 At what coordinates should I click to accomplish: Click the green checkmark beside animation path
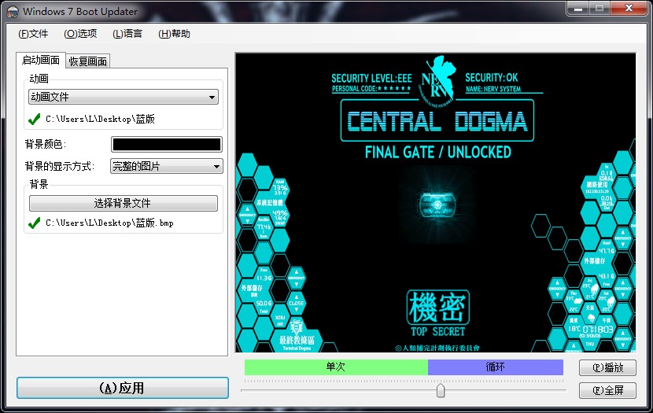point(34,119)
